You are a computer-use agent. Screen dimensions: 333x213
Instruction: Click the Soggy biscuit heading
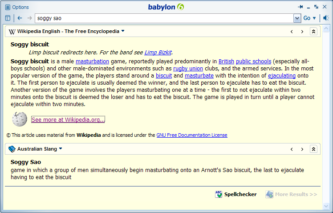(30, 44)
